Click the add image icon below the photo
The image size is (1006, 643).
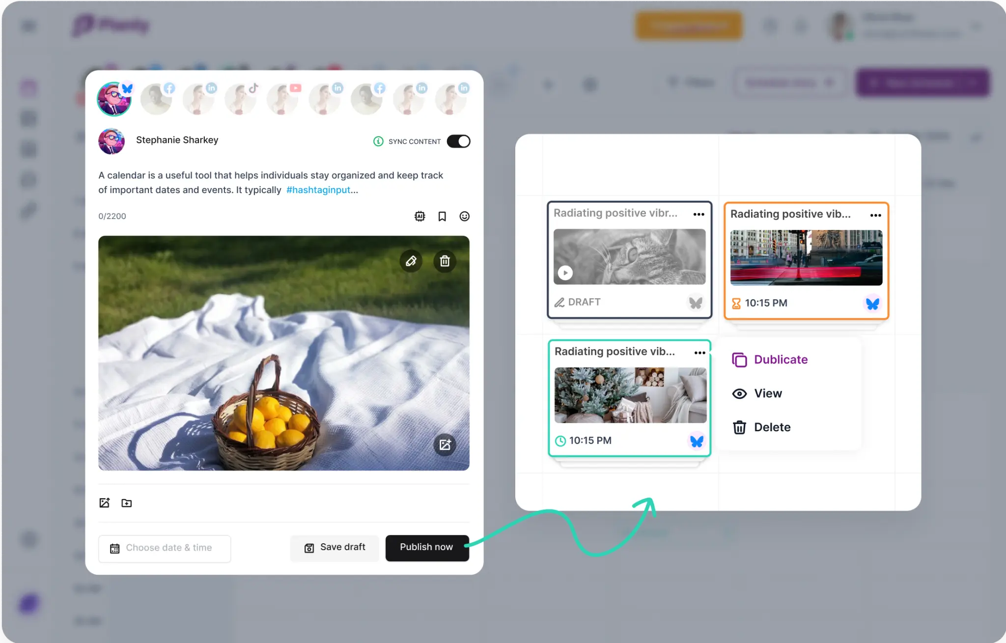104,503
